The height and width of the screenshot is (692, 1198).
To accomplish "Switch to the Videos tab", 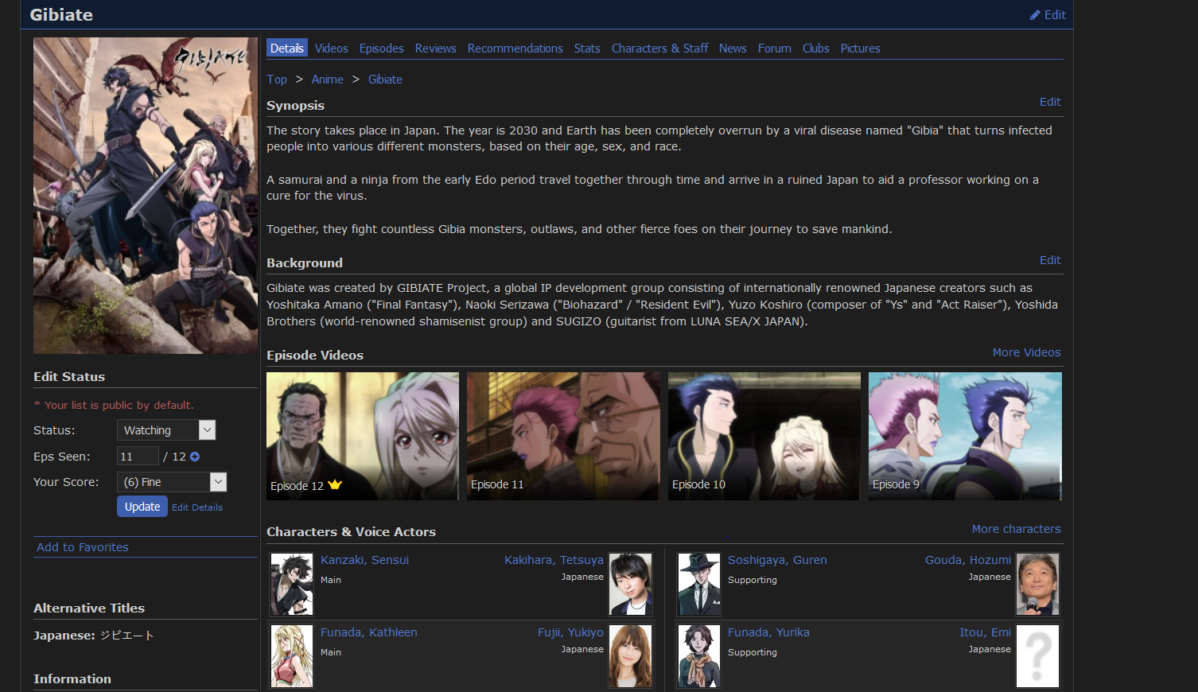I will [332, 49].
